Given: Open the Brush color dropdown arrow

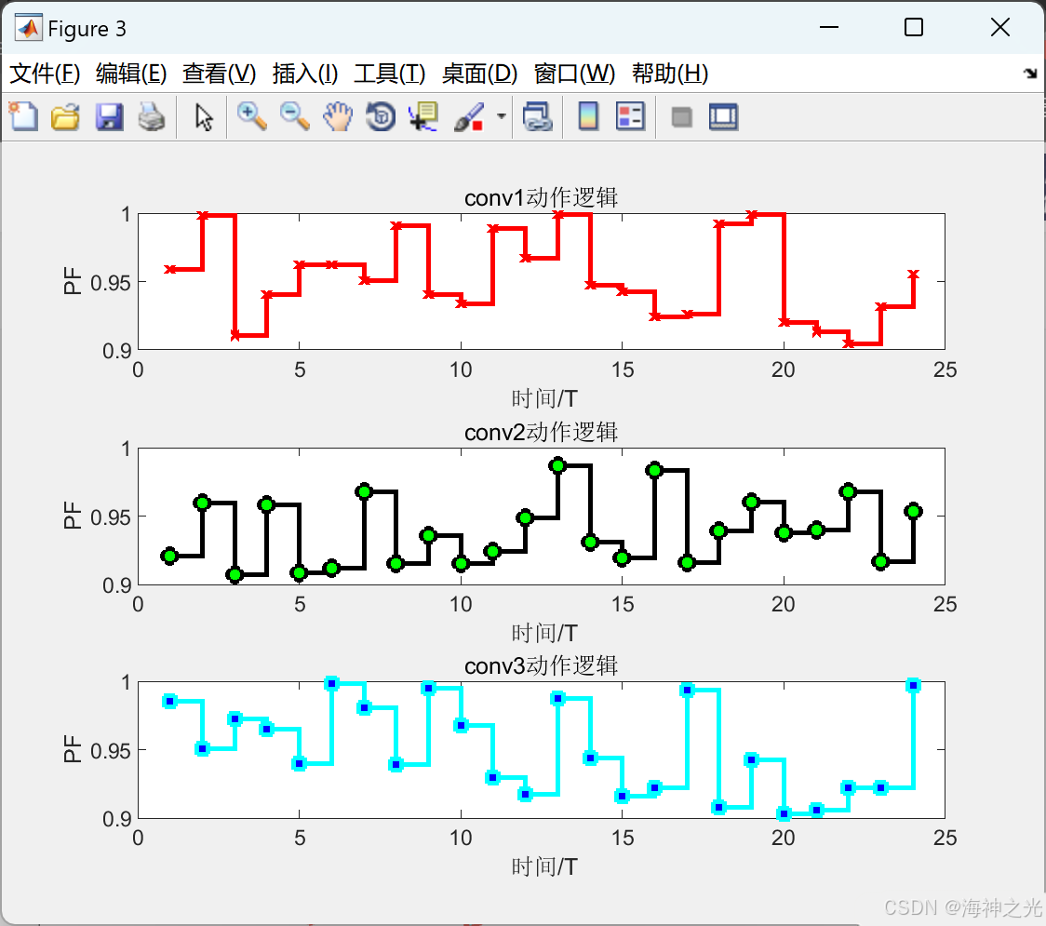Looking at the screenshot, I should point(501,116).
